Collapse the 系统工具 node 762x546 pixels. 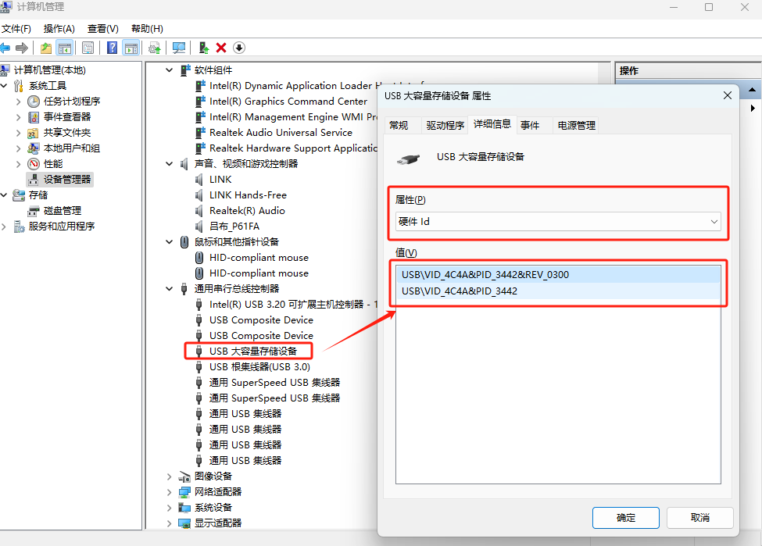5,85
